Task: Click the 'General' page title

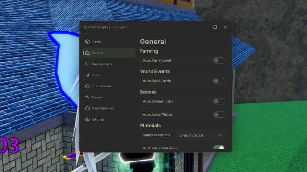Action: point(153,42)
